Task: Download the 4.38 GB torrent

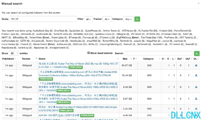Action: (196, 115)
